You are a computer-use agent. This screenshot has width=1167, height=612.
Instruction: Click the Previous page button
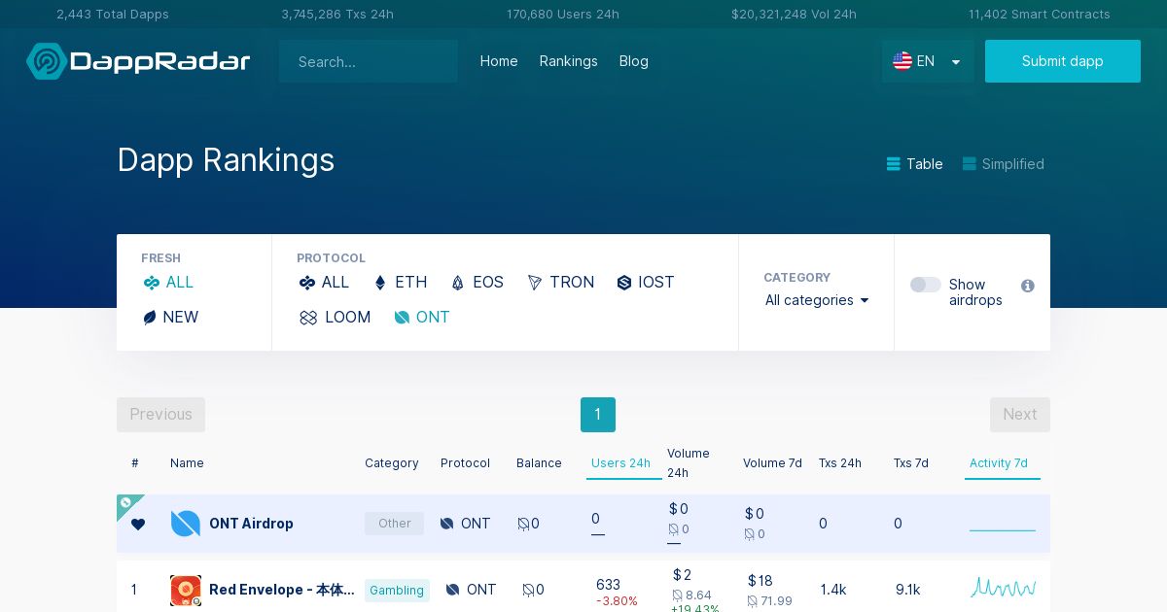click(x=160, y=415)
